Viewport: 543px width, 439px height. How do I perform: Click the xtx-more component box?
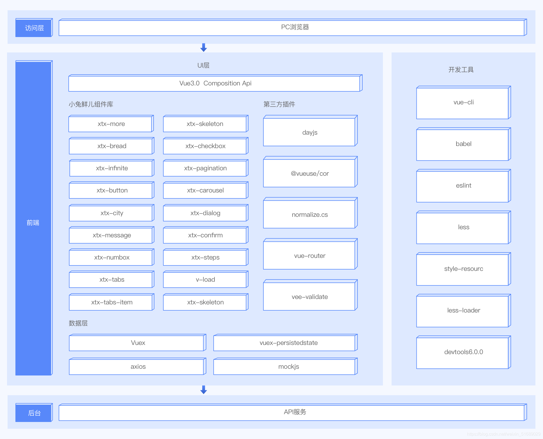point(111,124)
